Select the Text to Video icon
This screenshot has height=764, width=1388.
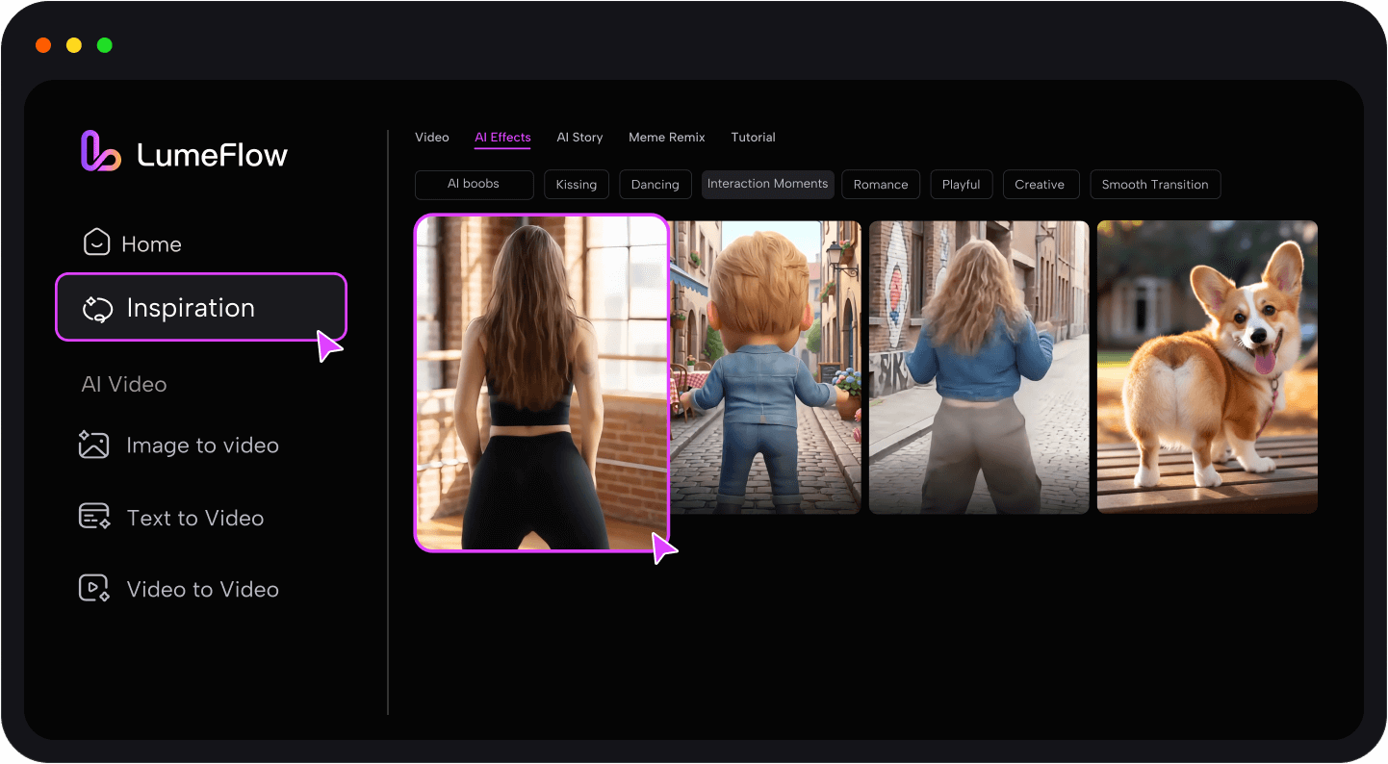coord(94,517)
